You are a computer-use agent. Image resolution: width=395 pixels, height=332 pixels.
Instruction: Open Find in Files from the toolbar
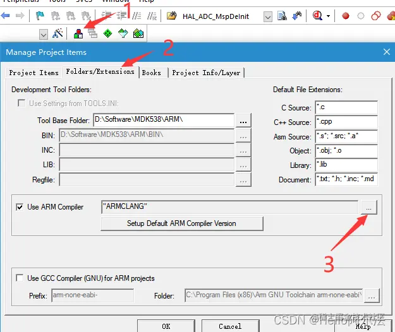pyautogui.click(x=171, y=16)
